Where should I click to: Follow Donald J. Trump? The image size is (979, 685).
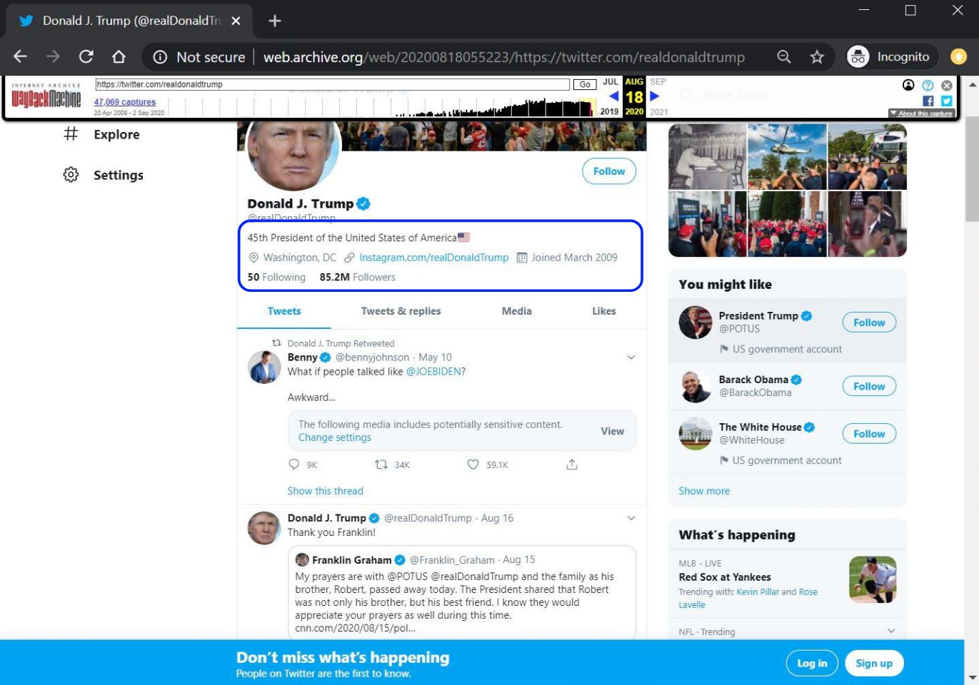(609, 171)
